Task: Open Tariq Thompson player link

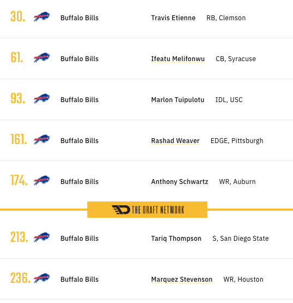Action: pyautogui.click(x=176, y=239)
